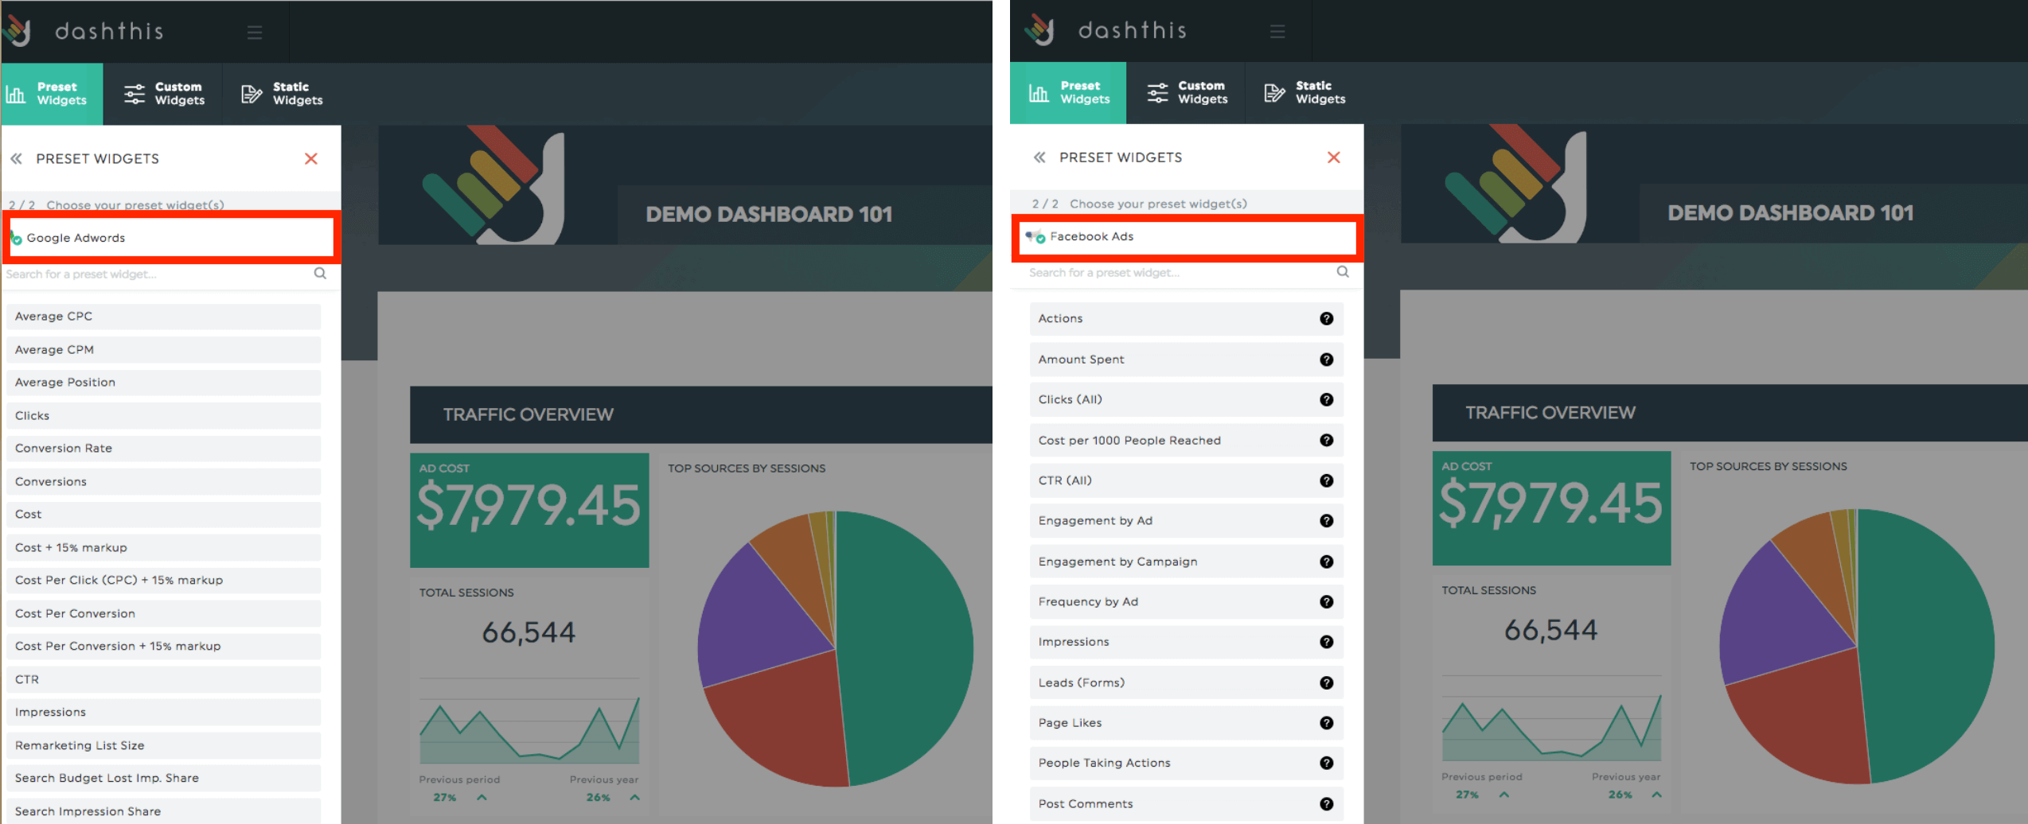Select Average CPC preset widget

(164, 317)
